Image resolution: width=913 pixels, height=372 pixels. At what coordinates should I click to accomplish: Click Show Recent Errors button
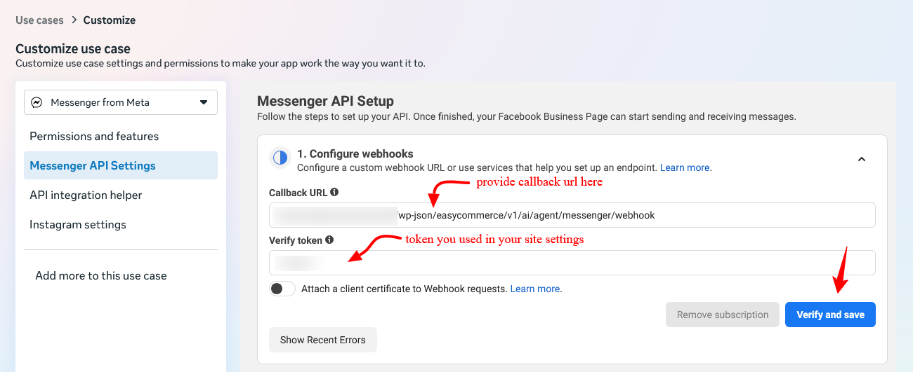tap(323, 340)
